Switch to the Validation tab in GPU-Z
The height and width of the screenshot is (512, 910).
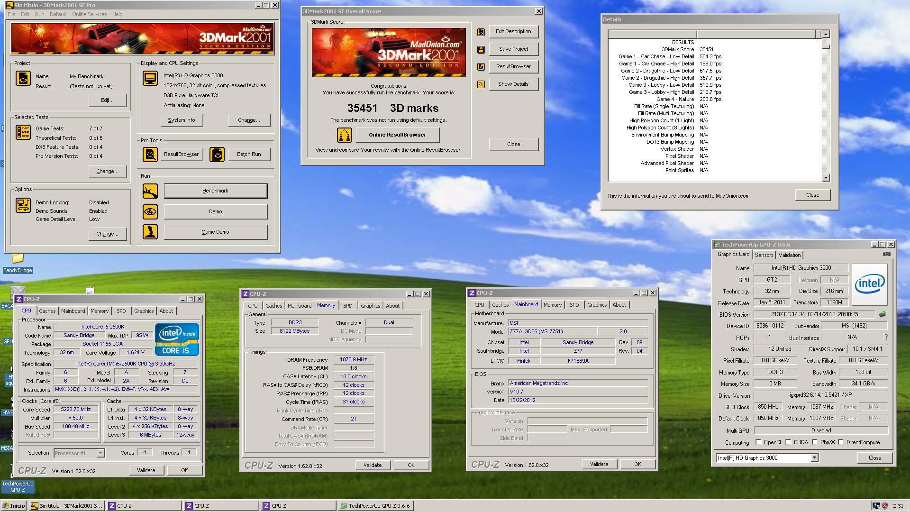789,255
